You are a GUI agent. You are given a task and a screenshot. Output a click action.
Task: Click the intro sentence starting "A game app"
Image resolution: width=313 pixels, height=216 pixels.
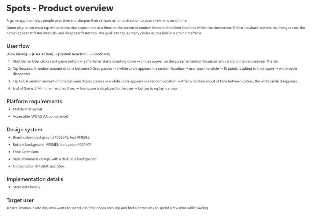pos(97,20)
